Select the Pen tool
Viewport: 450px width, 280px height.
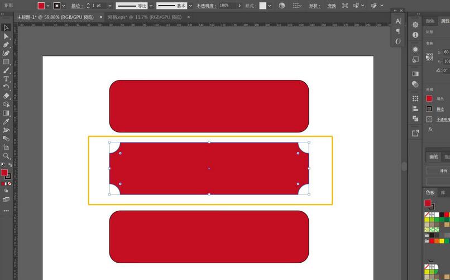point(6,45)
